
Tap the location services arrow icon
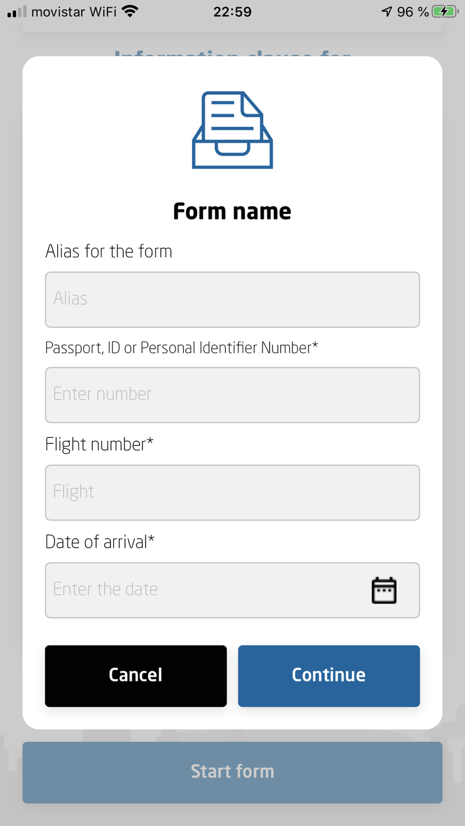coord(387,11)
